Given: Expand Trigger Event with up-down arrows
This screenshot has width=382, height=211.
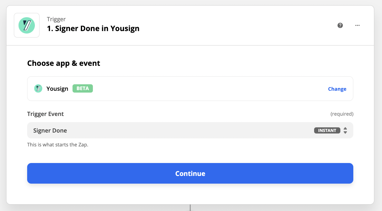Looking at the screenshot, I should pyautogui.click(x=345, y=130).
